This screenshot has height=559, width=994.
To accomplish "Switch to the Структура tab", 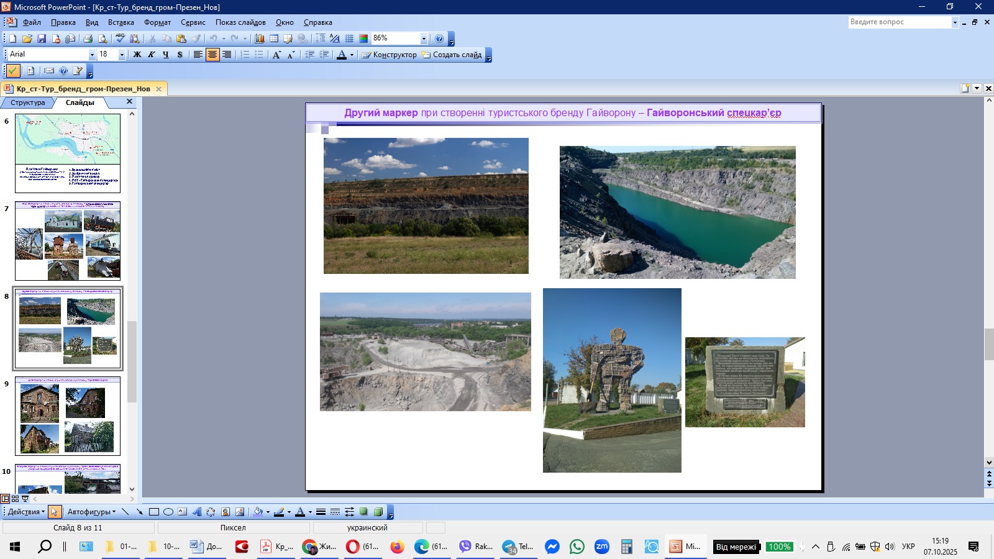I will coord(27,102).
